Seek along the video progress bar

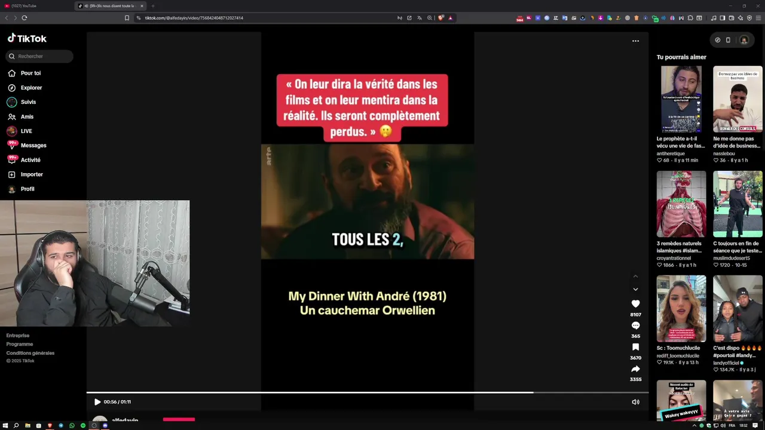(368, 392)
